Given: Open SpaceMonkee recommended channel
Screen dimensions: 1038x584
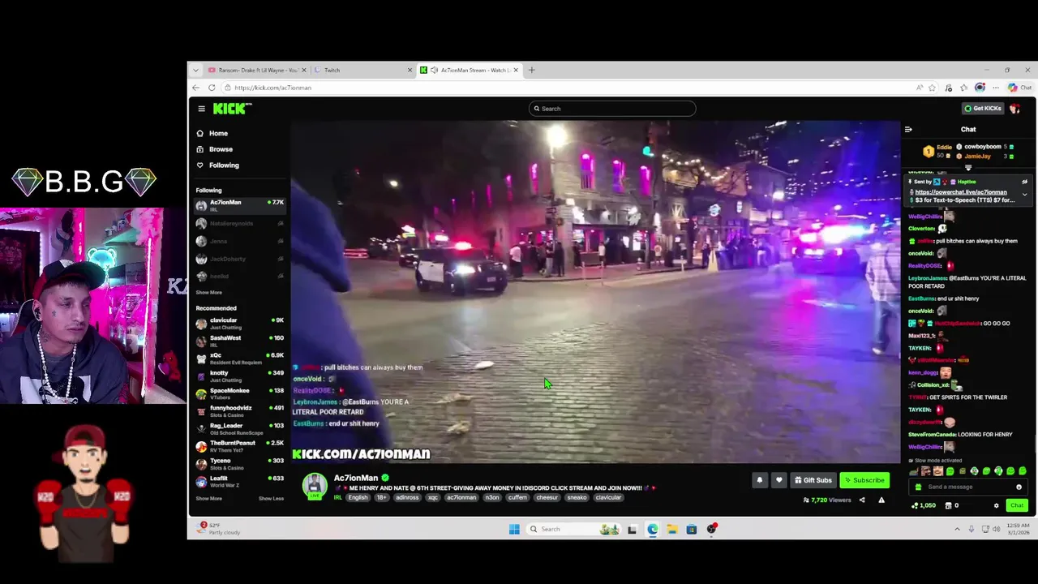Looking at the screenshot, I should 239,393.
